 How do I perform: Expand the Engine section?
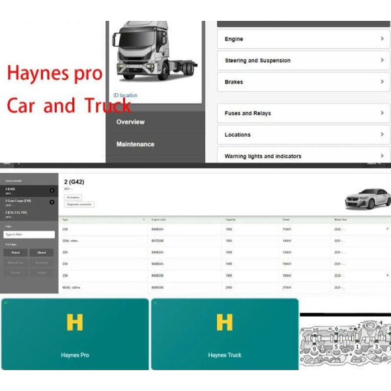(x=303, y=39)
